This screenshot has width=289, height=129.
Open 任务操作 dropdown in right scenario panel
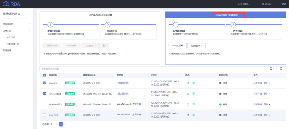click(x=196, y=46)
